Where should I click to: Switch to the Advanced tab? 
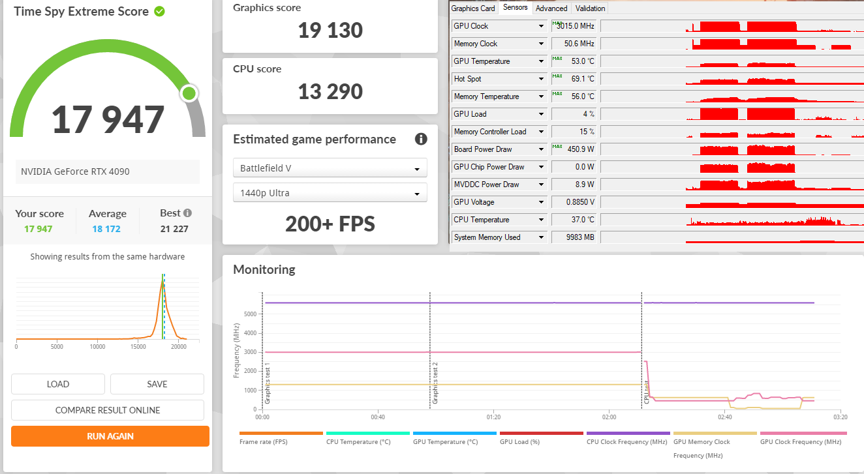click(x=551, y=8)
